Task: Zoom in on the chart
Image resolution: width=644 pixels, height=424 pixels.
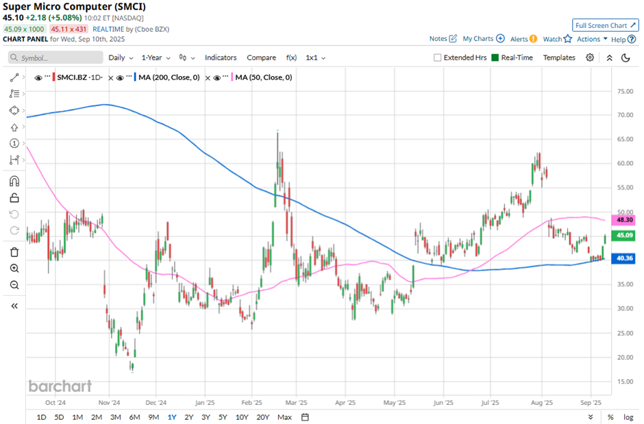Action: (14, 268)
